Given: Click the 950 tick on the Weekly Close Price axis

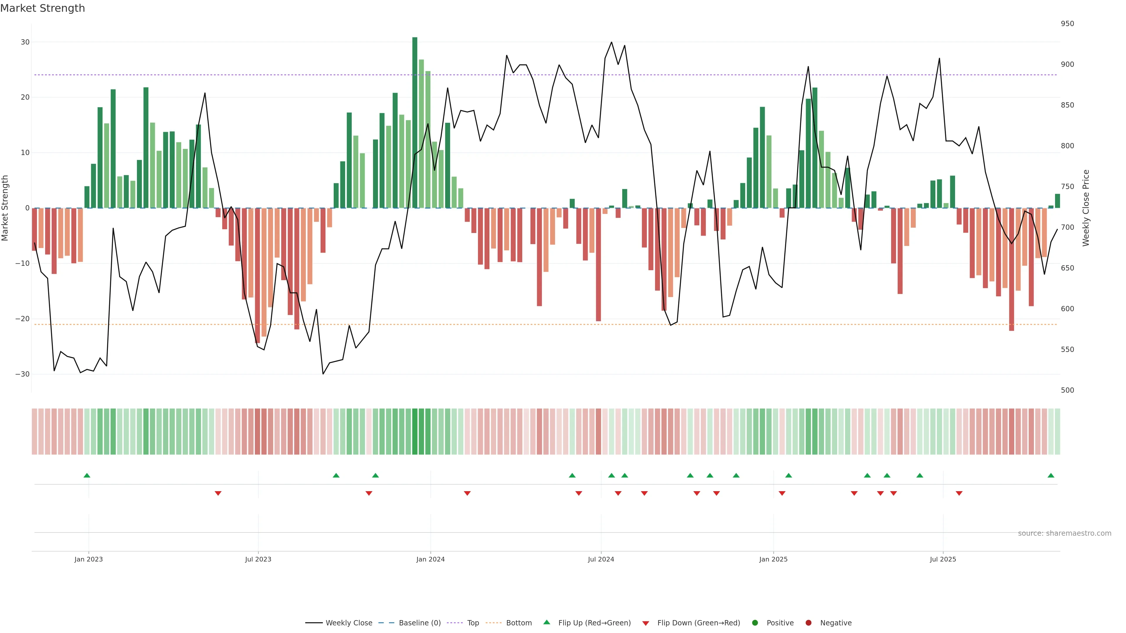Looking at the screenshot, I should (1067, 23).
